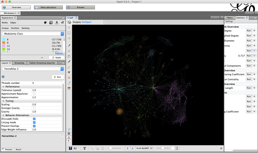Select the Rectangle selection tool
Viewport: 258px width, 154px height.
point(69,33)
